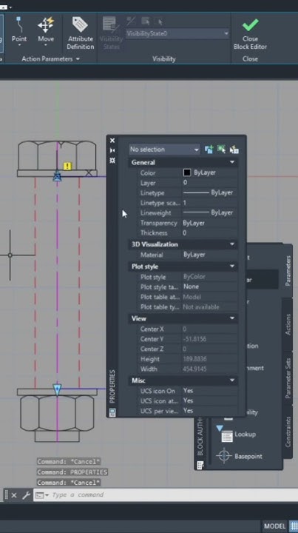Viewport: 298px width, 533px height.
Task: Toggle auto-hide on the Properties palette
Action: [112, 150]
